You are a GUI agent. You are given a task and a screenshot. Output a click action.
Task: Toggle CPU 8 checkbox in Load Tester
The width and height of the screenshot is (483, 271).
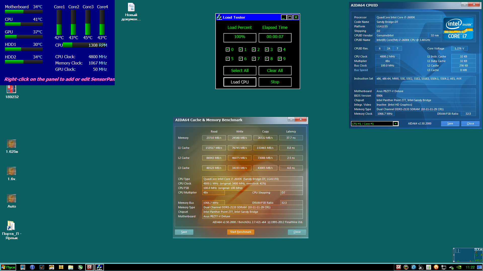(x=267, y=59)
